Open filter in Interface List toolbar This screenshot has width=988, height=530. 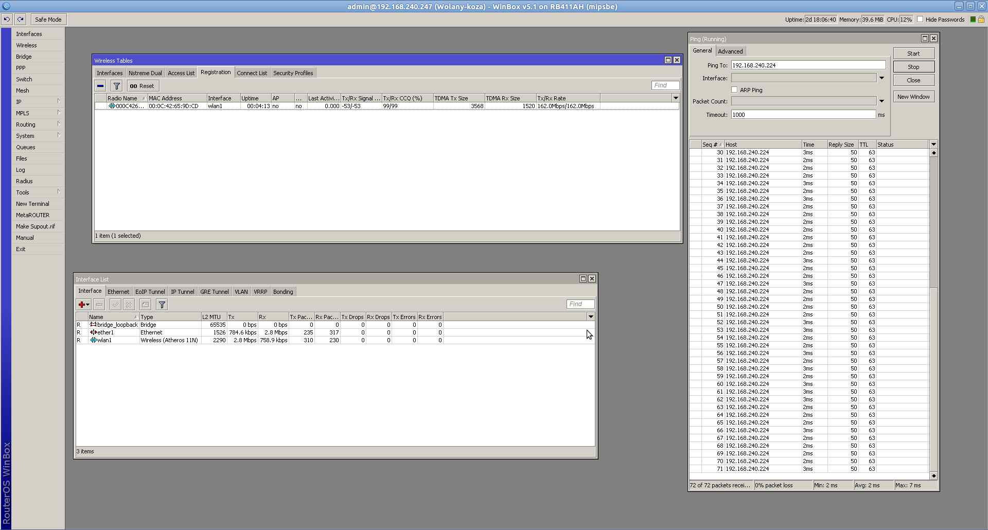[162, 305]
